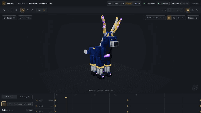This screenshot has height=113, width=201.
Task: Click the Export menu button
Action: pos(129,3)
